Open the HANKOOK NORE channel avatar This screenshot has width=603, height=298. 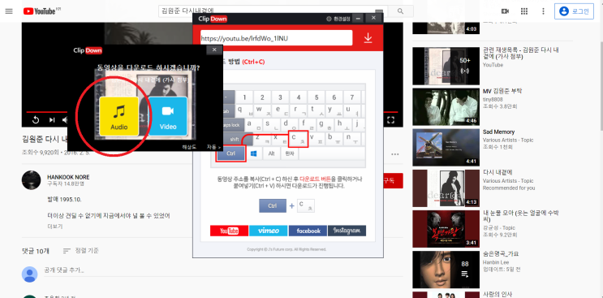31,180
